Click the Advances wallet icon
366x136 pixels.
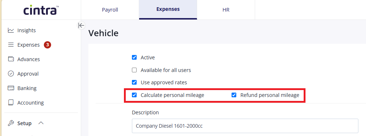[x=11, y=59]
